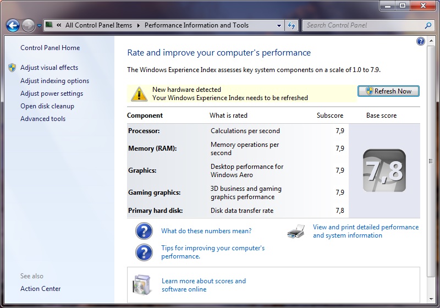
Task: Select the Memory (RAM): row label
Action: (x=152, y=148)
